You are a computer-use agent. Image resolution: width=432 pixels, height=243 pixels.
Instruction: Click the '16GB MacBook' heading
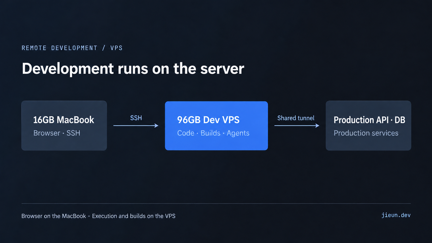(64, 120)
